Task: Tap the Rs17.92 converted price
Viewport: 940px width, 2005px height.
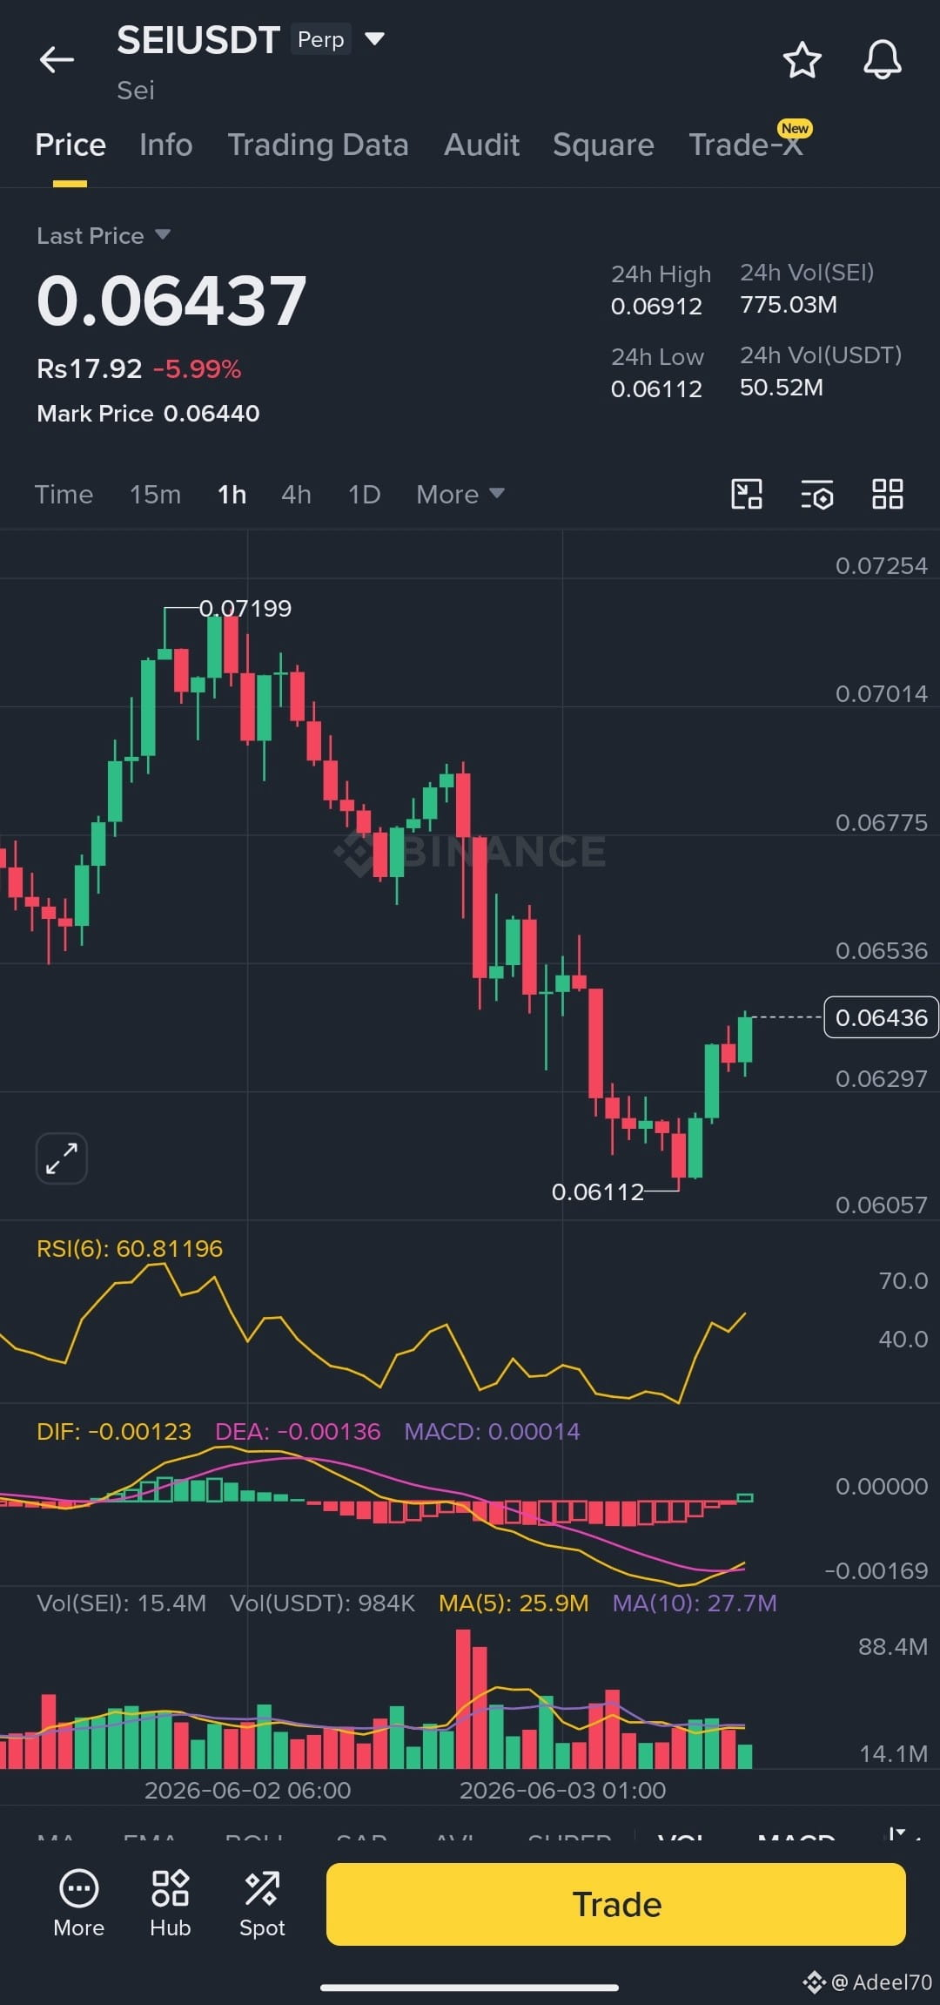Action: [x=89, y=369]
